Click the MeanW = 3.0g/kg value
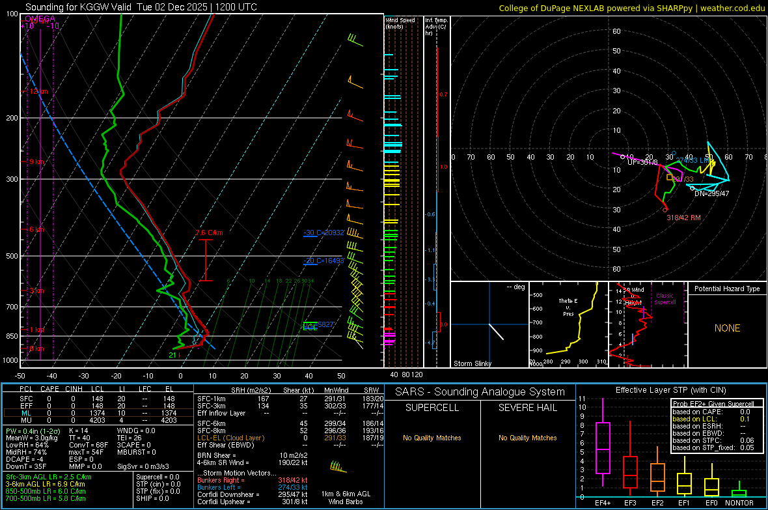This screenshot has height=510, width=768. pyautogui.click(x=32, y=438)
